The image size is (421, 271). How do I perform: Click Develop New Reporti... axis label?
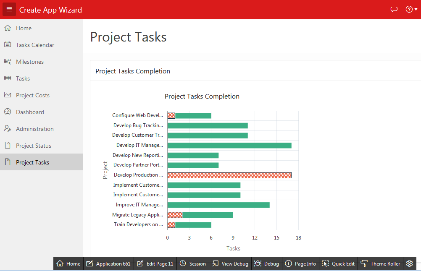point(138,155)
